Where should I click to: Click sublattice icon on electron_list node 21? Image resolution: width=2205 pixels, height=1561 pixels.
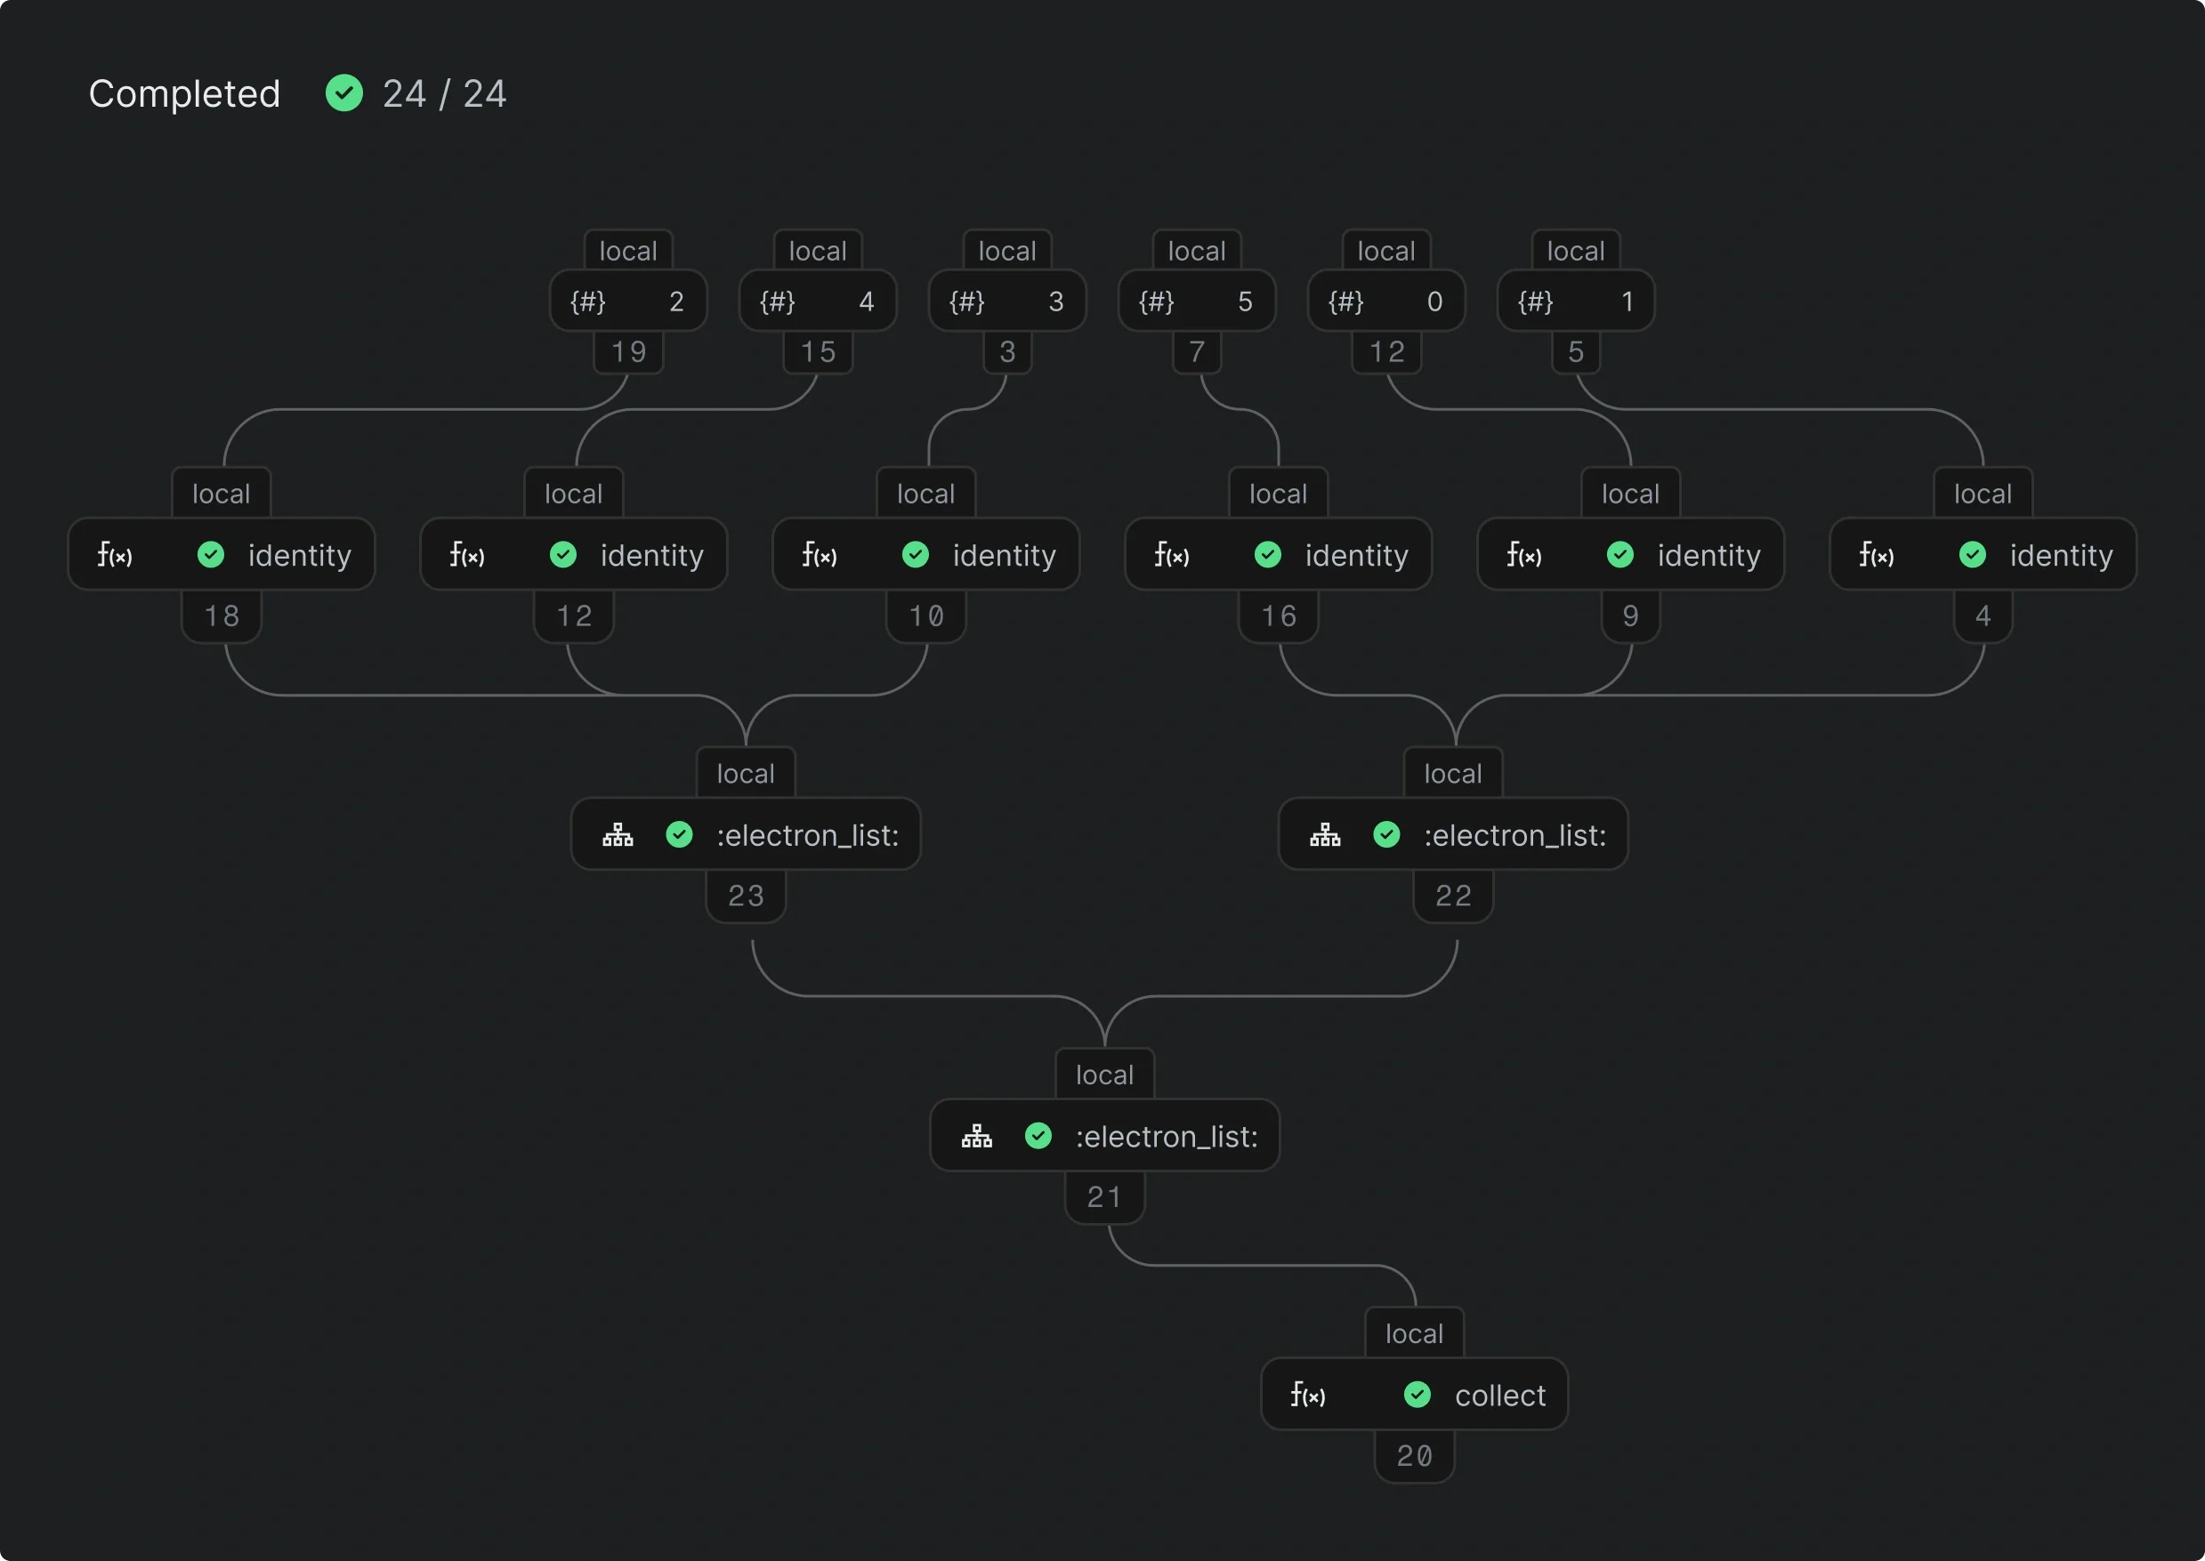coord(977,1136)
